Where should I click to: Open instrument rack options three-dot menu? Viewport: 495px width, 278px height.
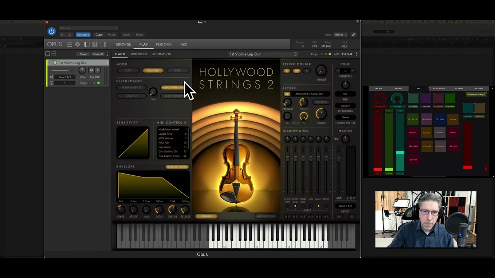[108, 54]
